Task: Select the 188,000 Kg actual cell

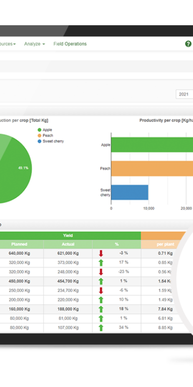Action: (x=68, y=309)
